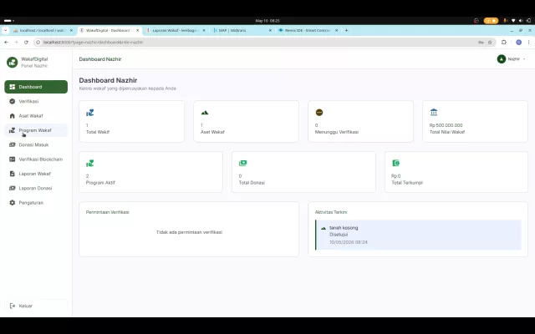
Task: Click the Keluar logout button
Action: 36,306
